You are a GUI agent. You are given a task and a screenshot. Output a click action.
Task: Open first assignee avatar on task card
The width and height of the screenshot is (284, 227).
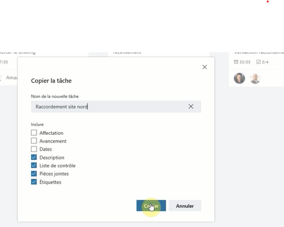239,78
